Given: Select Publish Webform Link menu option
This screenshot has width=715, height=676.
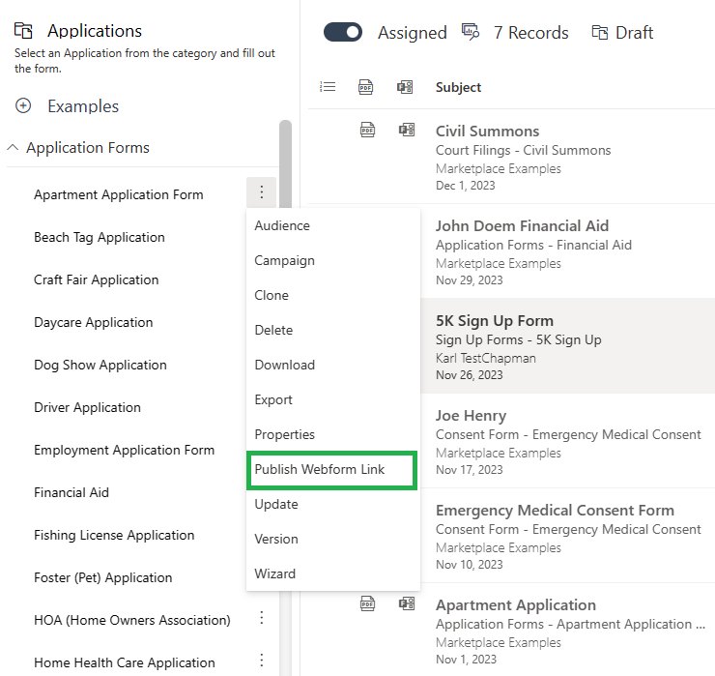Looking at the screenshot, I should pyautogui.click(x=331, y=470).
